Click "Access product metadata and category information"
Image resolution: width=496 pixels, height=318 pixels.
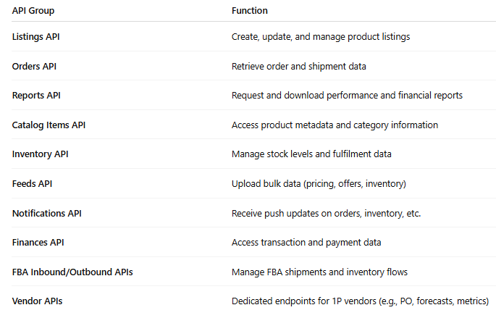pos(335,125)
